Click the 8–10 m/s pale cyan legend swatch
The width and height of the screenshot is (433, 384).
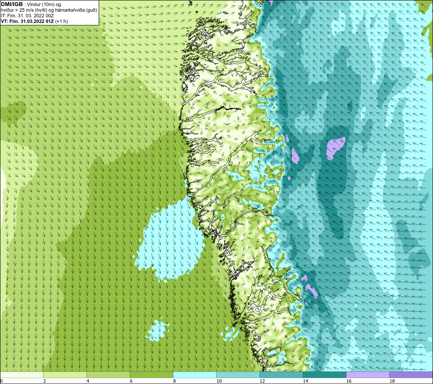point(195,374)
